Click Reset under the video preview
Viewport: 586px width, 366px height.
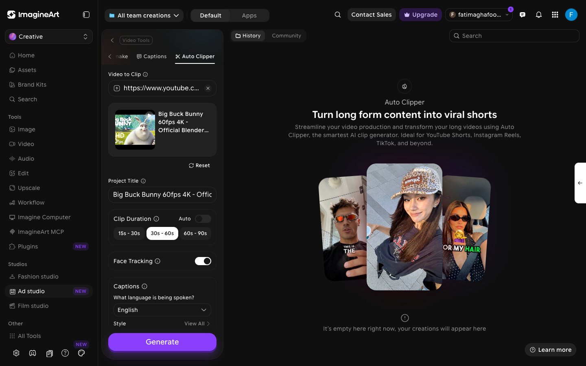tap(199, 166)
